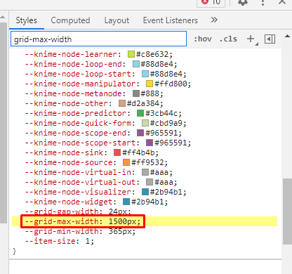Screen dimensions: 292x274
Task: Add a new style rule with plus icon
Action: pyautogui.click(x=251, y=39)
